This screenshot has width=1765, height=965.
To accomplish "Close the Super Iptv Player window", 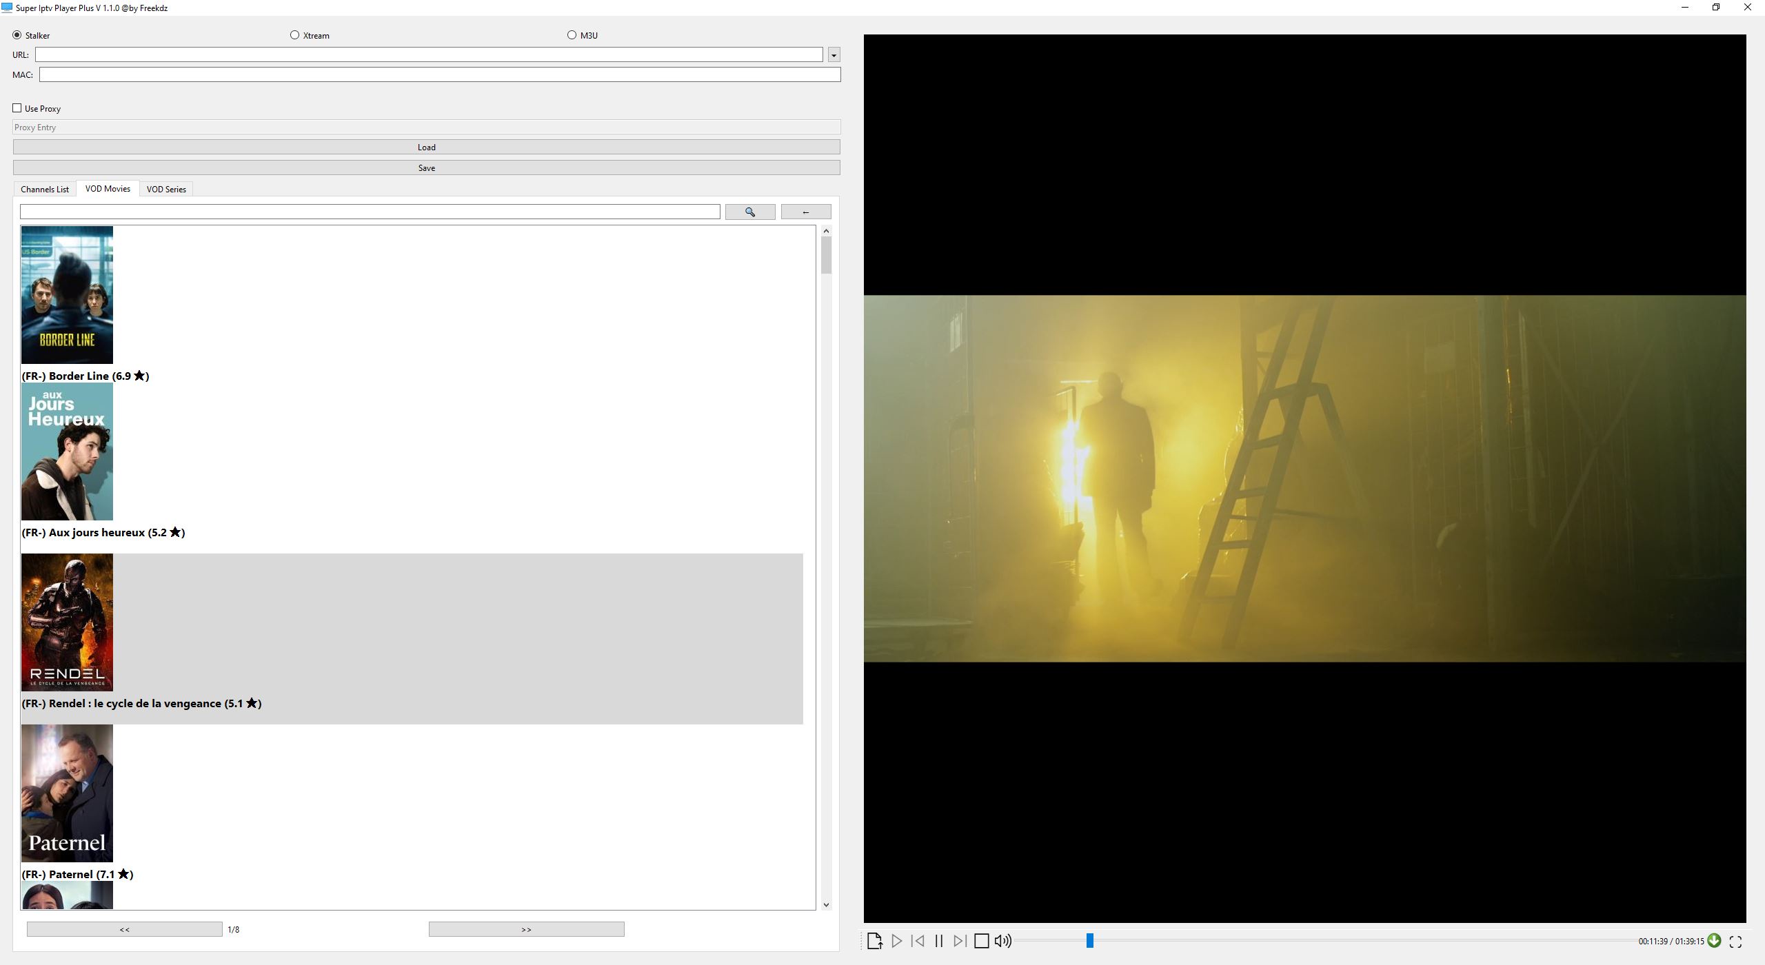I will 1748,8.
